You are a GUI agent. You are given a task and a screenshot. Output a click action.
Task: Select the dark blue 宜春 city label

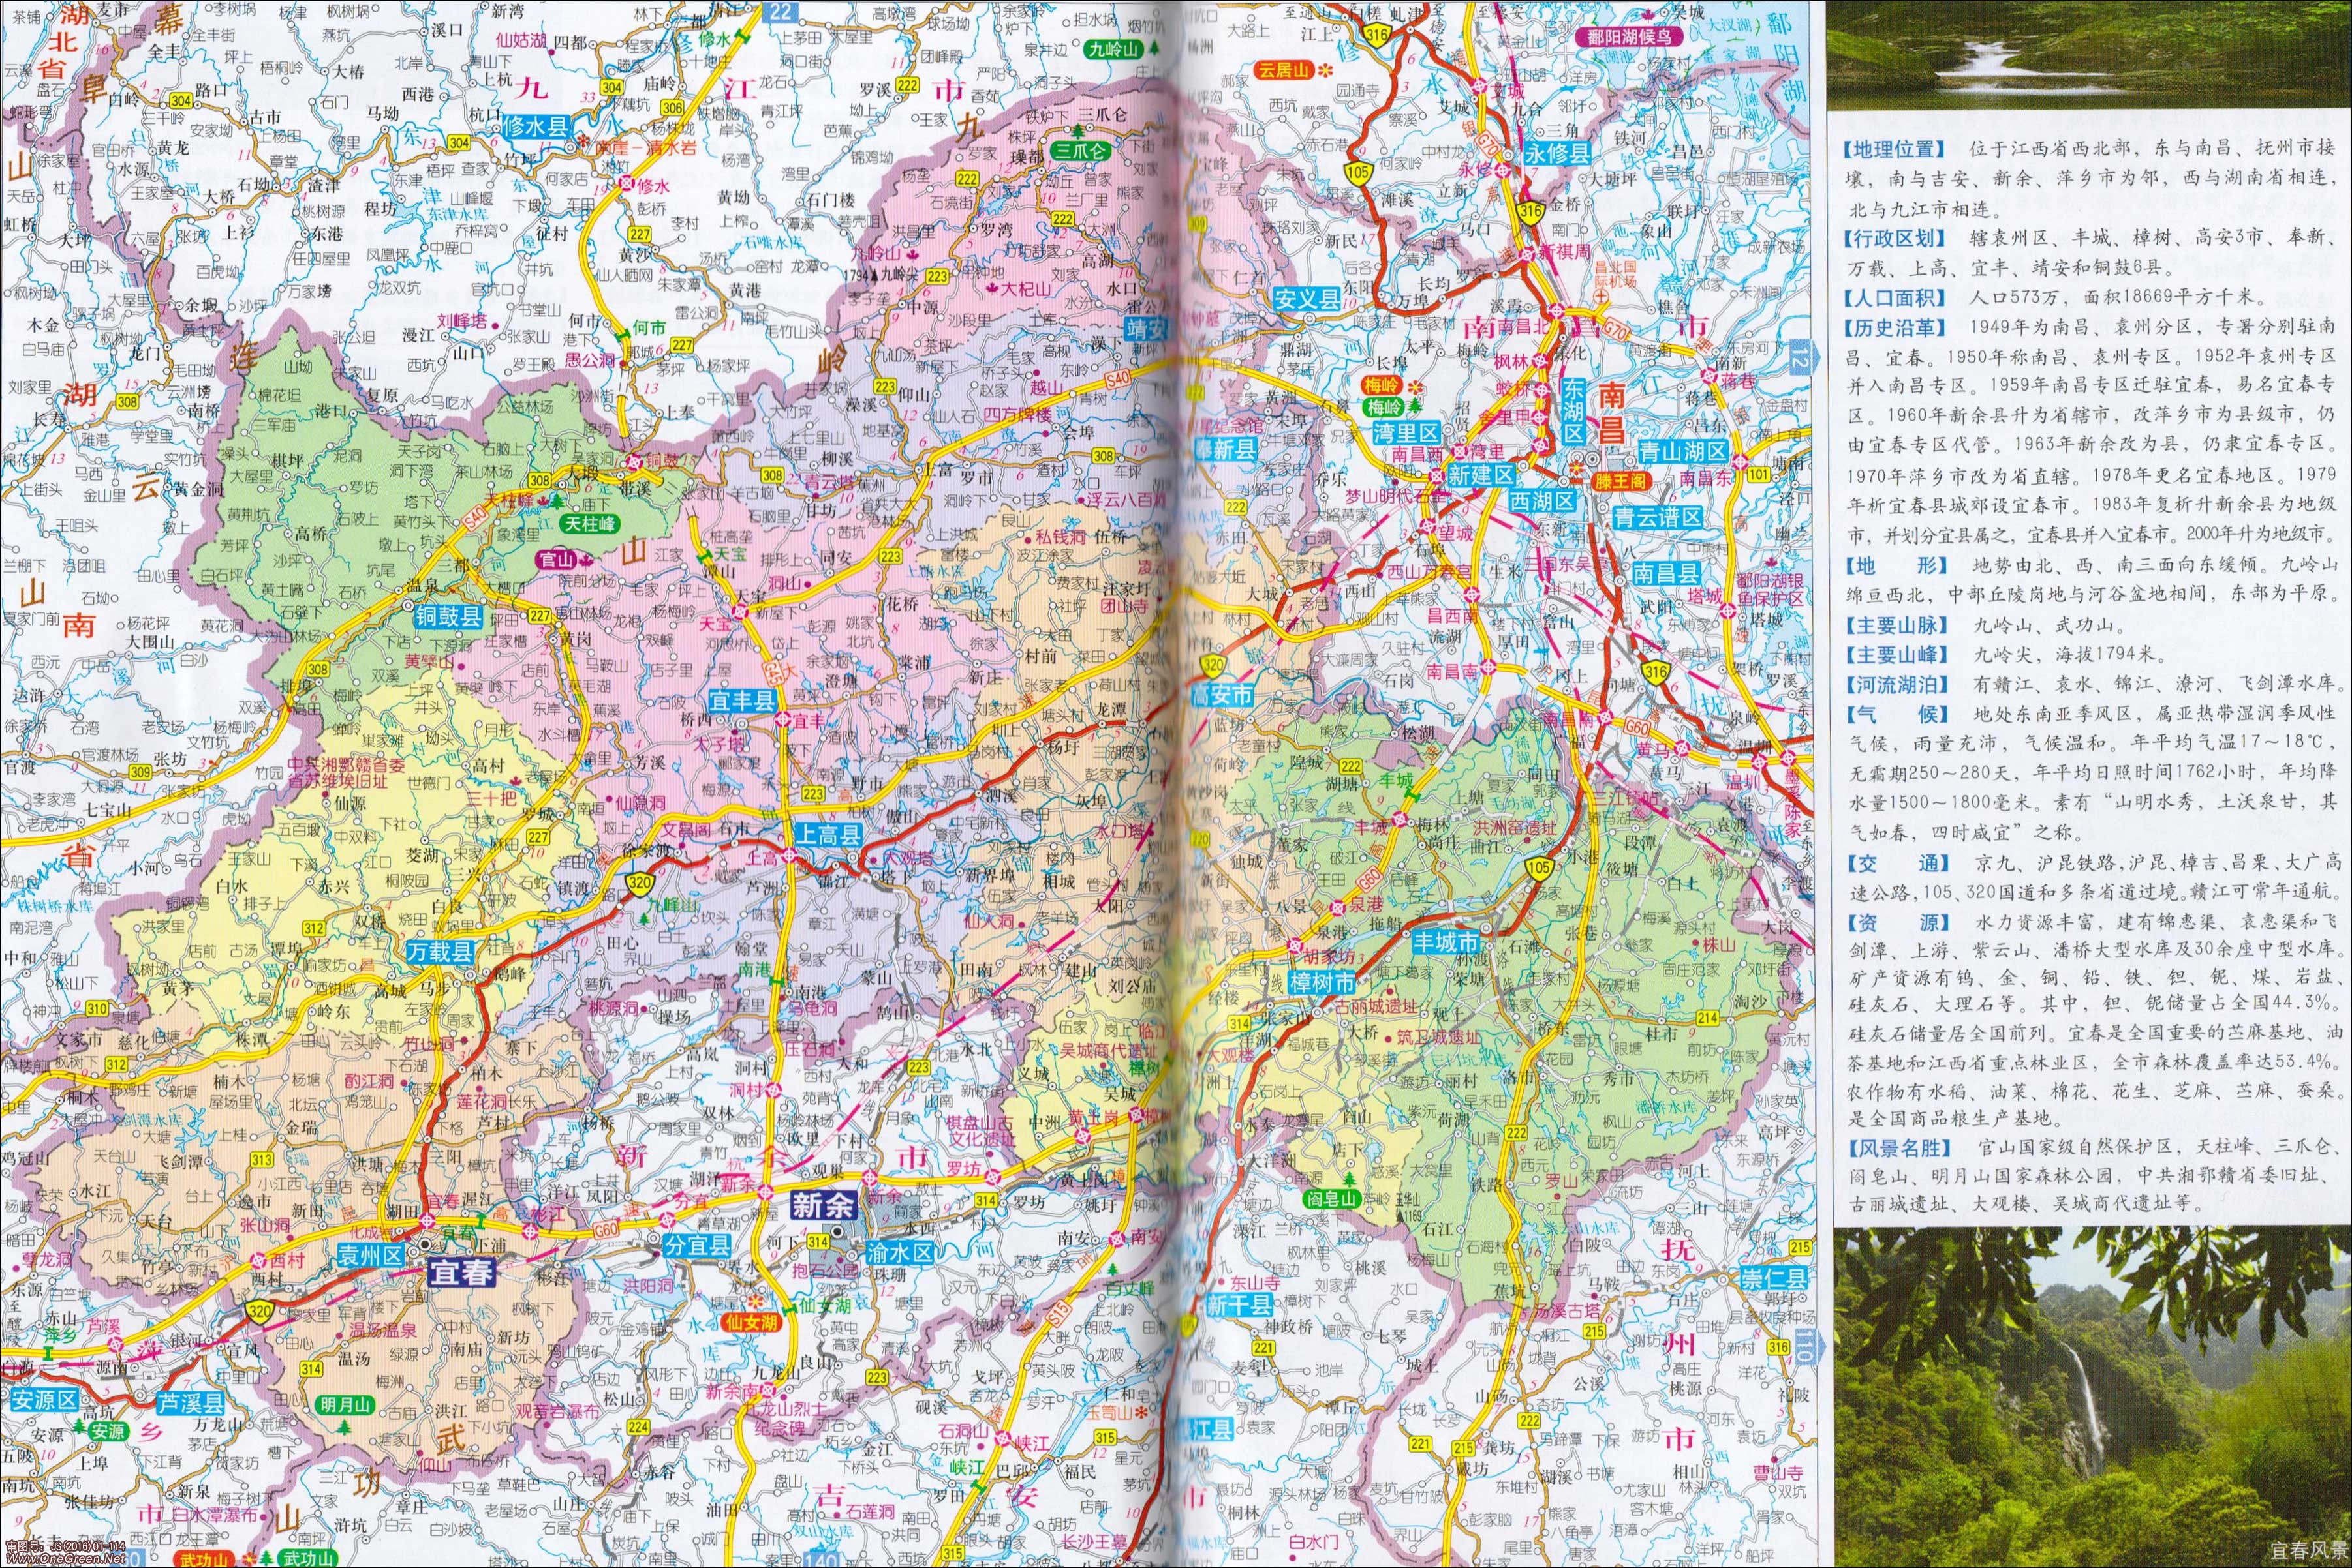pos(461,1272)
